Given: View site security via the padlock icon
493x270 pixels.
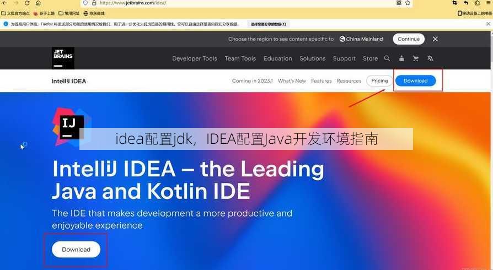Looking at the screenshot, I should pyautogui.click(x=94, y=3).
